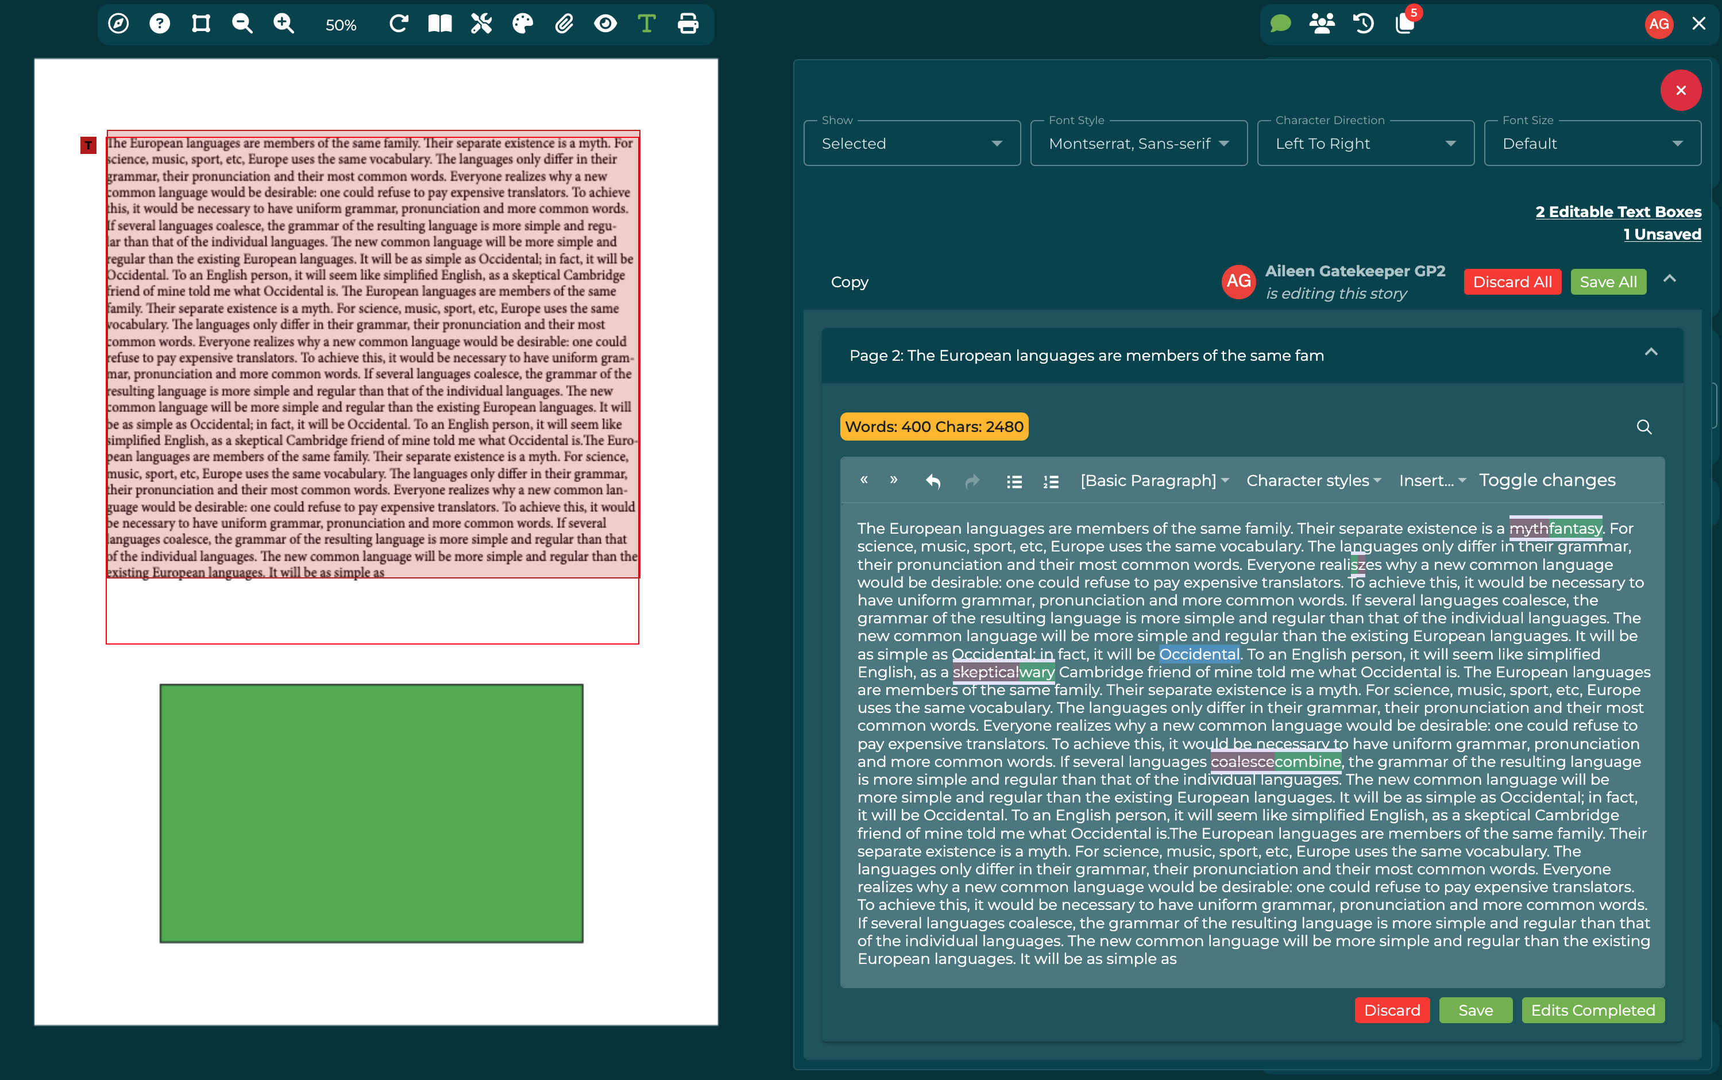Image resolution: width=1722 pixels, height=1080 pixels.
Task: Click the search magnifier in text editor
Action: click(1643, 427)
